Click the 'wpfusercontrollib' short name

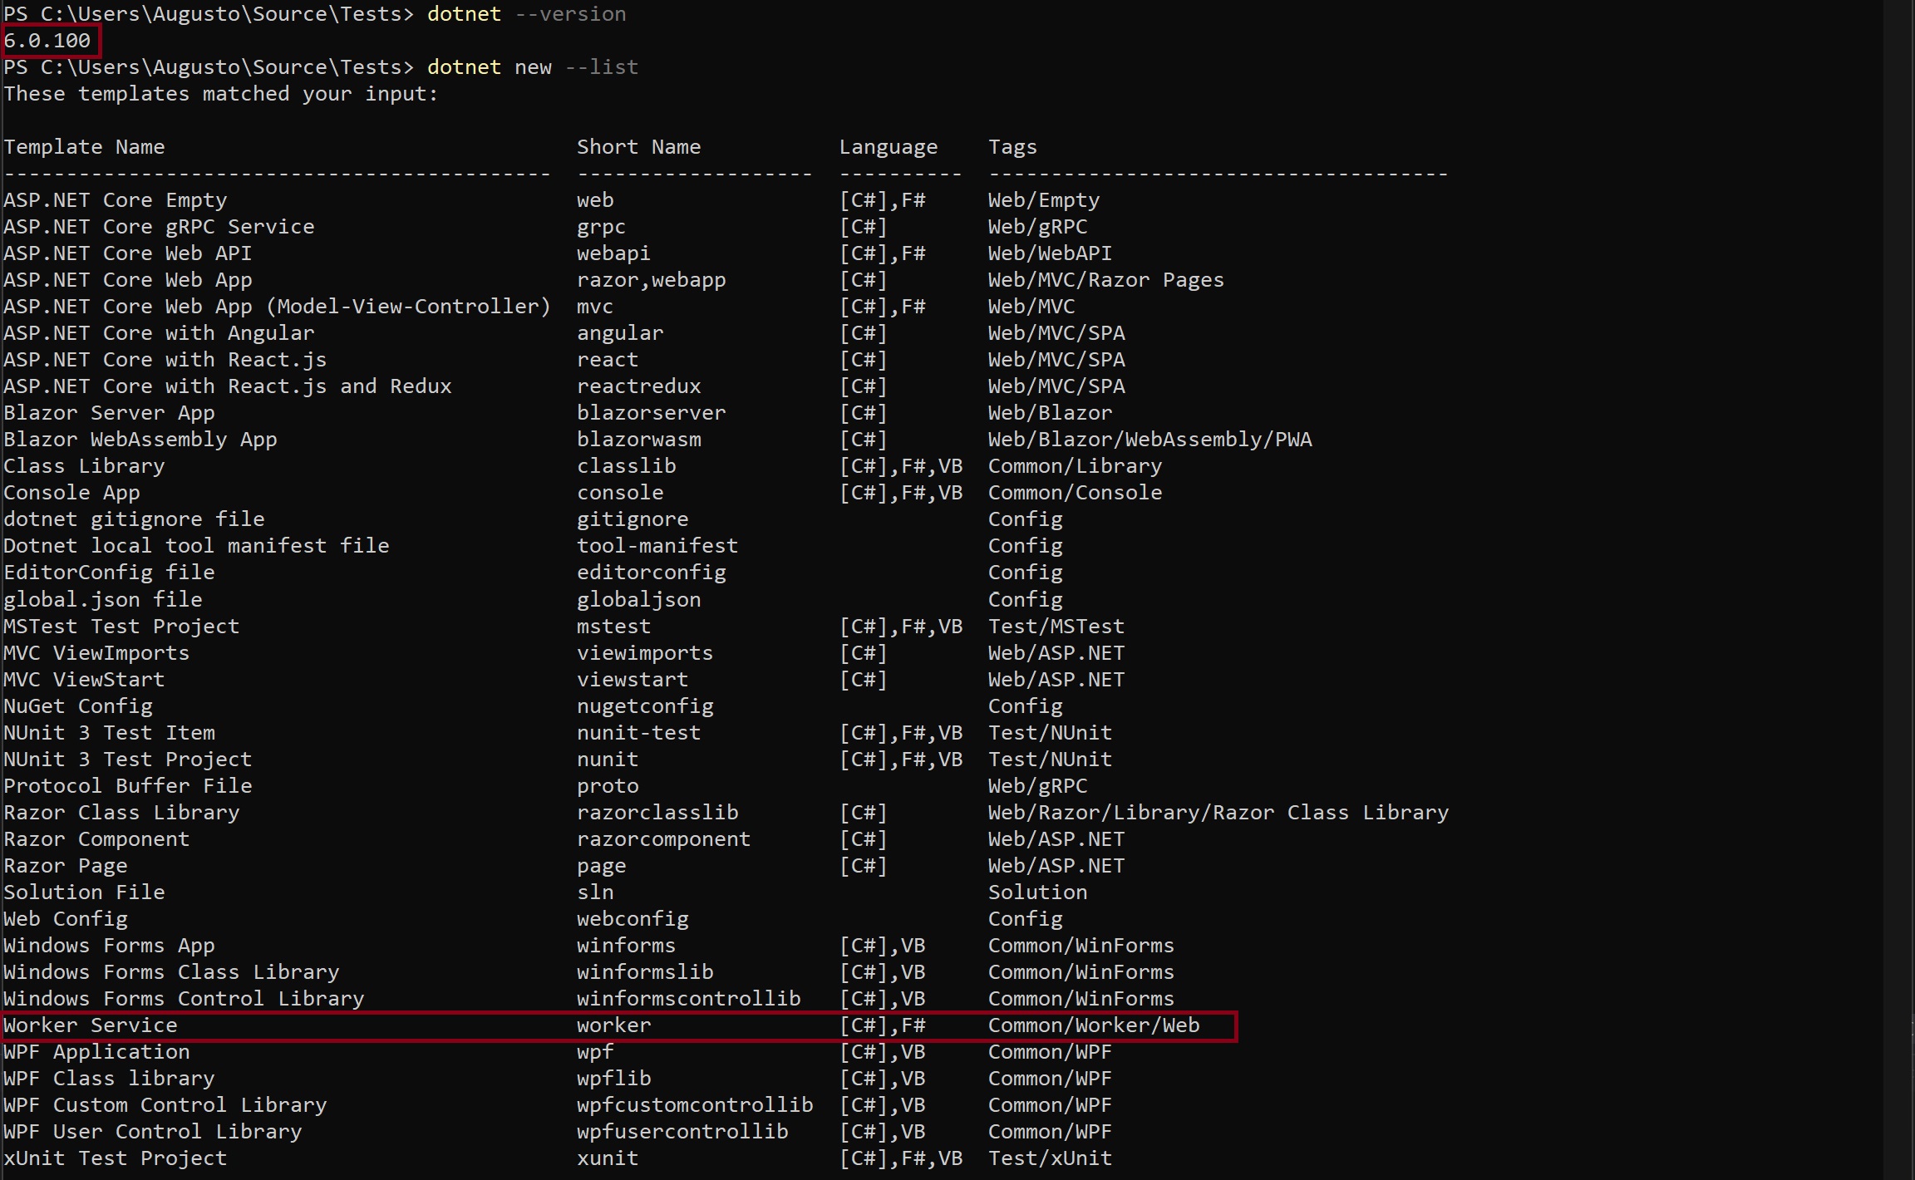[x=682, y=1132]
